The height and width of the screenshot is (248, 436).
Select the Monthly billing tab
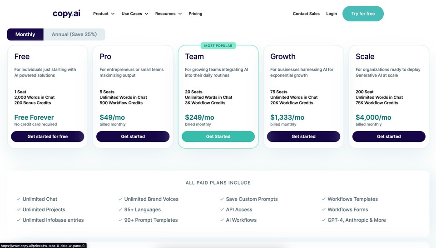coord(25,34)
